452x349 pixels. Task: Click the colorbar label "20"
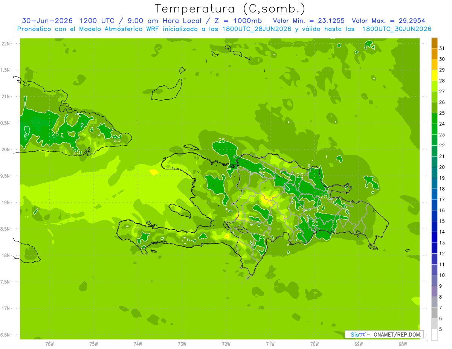tap(442, 167)
